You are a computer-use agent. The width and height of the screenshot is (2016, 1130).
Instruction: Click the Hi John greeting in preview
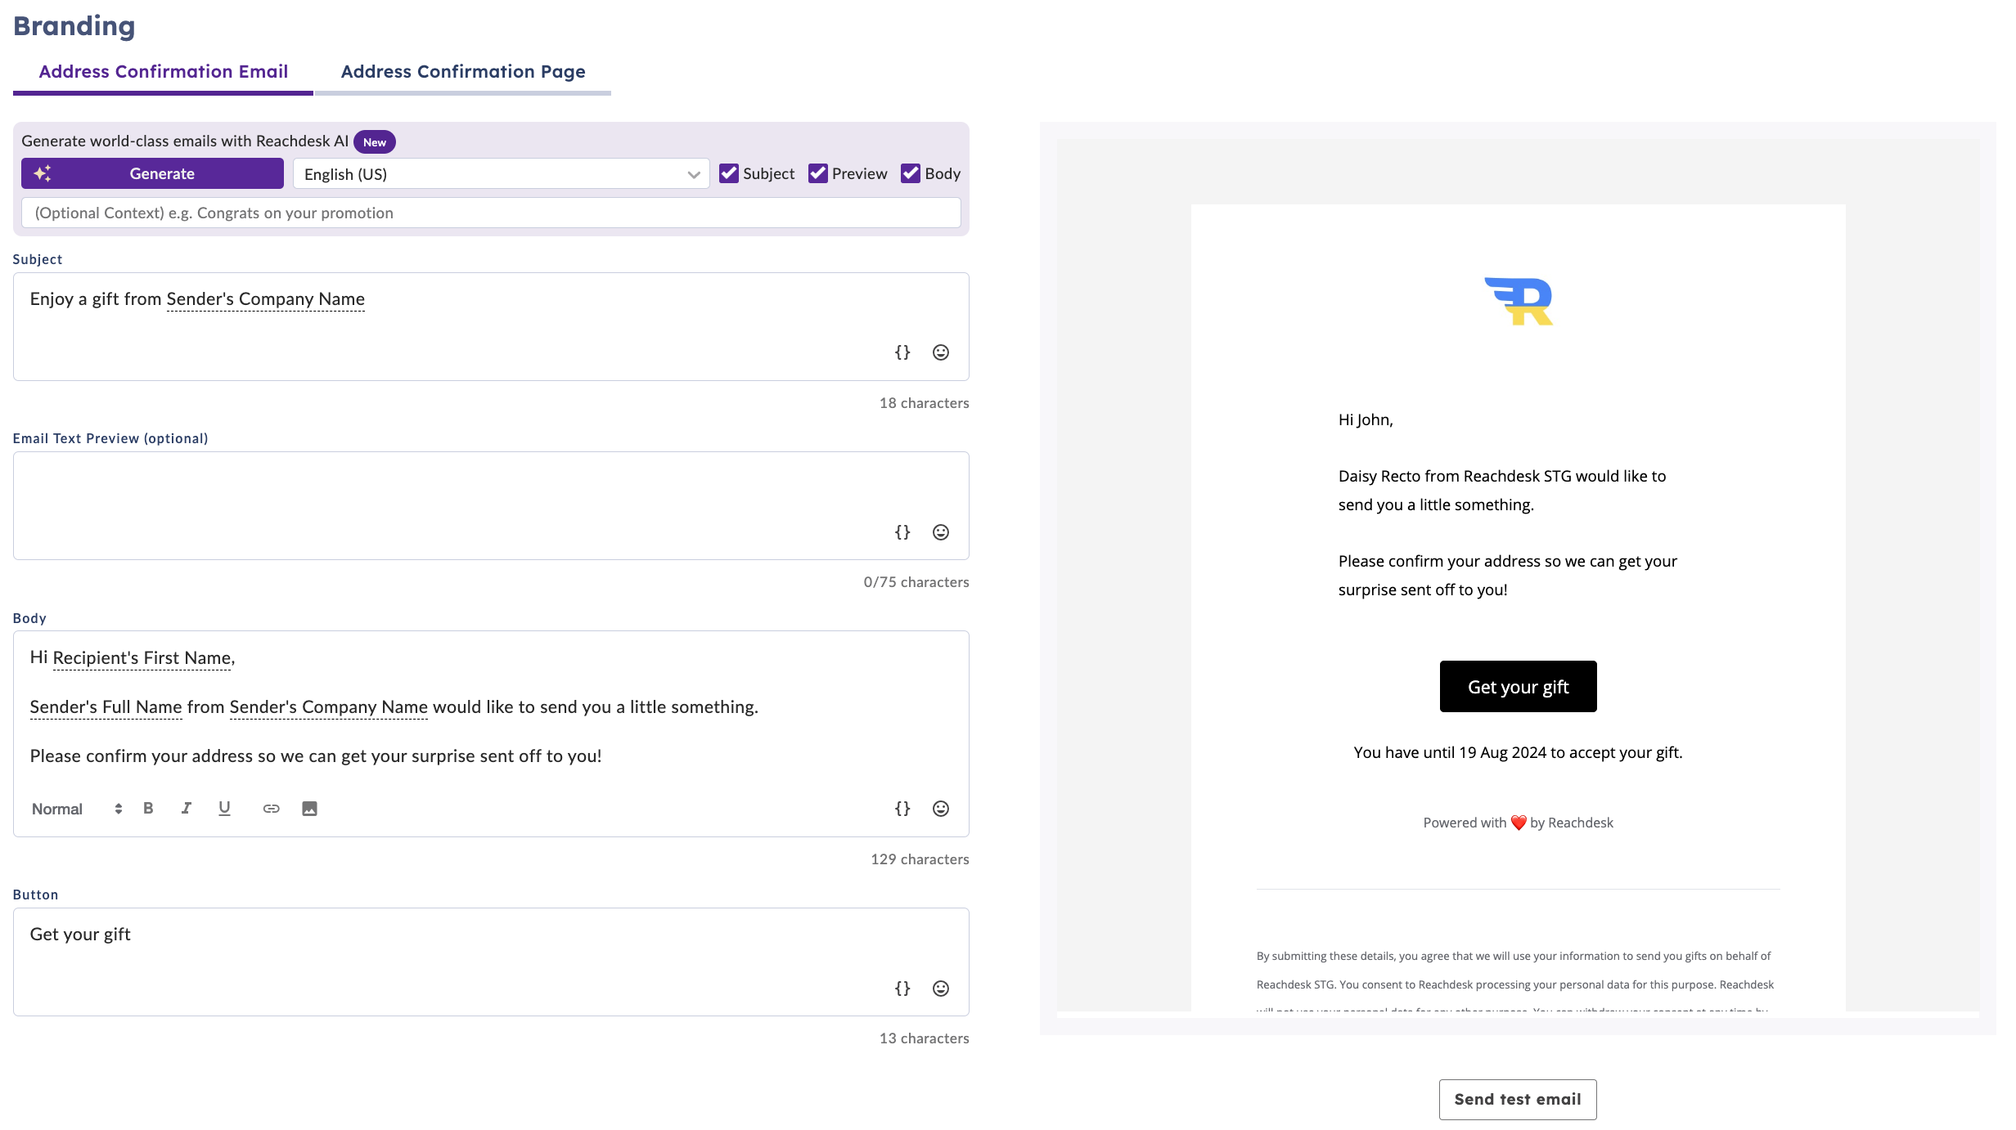click(1366, 419)
